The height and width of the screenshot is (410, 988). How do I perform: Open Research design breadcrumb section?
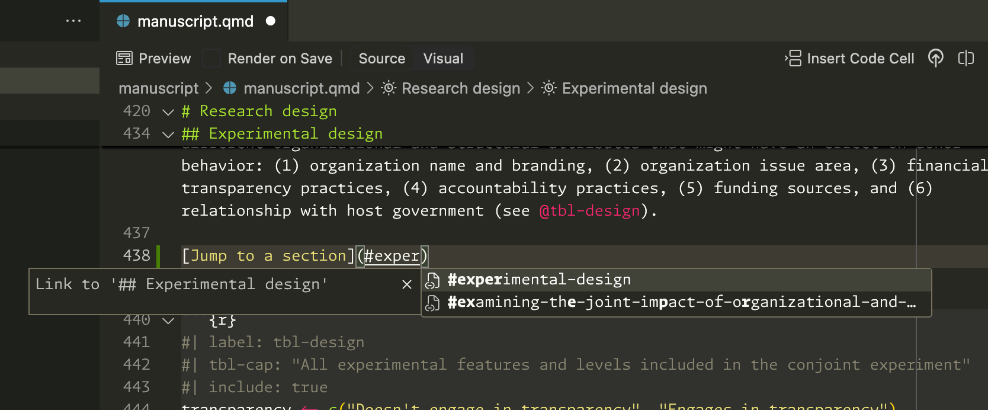point(460,88)
